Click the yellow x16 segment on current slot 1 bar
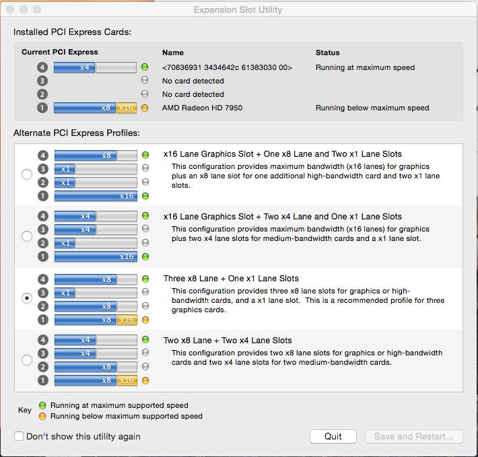478x457 pixels. (126, 108)
